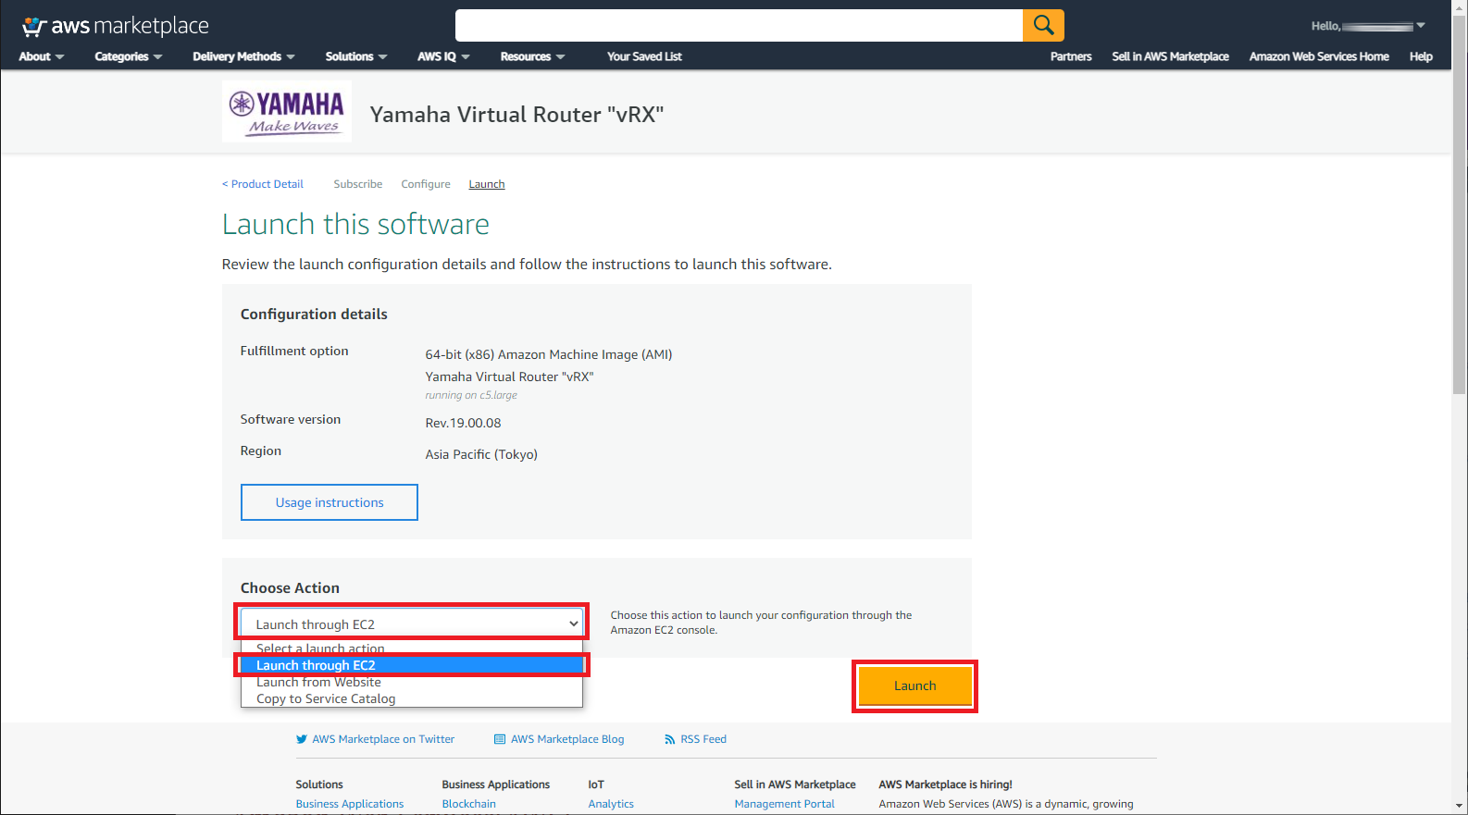Open the Choose Action select box
This screenshot has width=1468, height=815.
[412, 624]
